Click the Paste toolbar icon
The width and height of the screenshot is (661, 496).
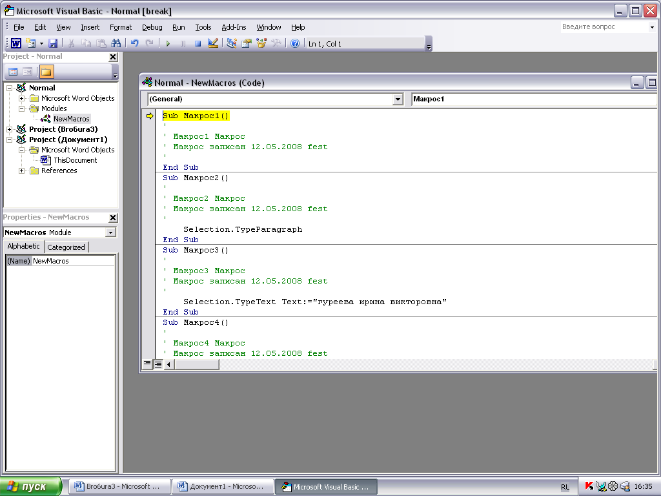(x=101, y=43)
